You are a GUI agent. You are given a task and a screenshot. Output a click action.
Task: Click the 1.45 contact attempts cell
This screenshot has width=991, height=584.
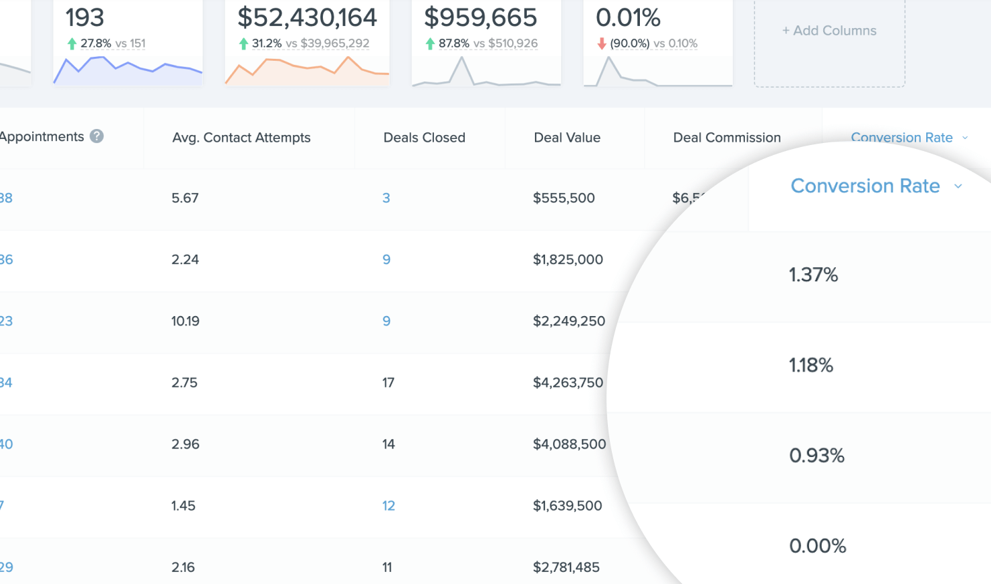pyautogui.click(x=183, y=506)
